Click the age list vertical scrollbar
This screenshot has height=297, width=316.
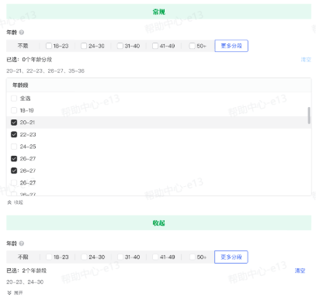309,116
